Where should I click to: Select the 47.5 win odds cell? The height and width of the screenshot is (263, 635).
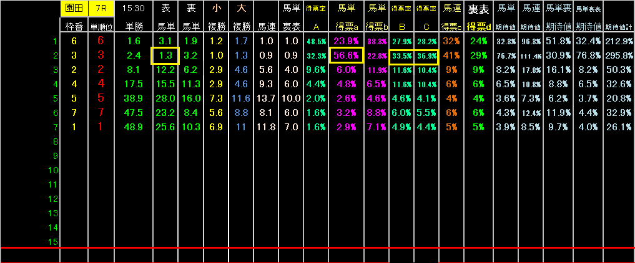(134, 113)
